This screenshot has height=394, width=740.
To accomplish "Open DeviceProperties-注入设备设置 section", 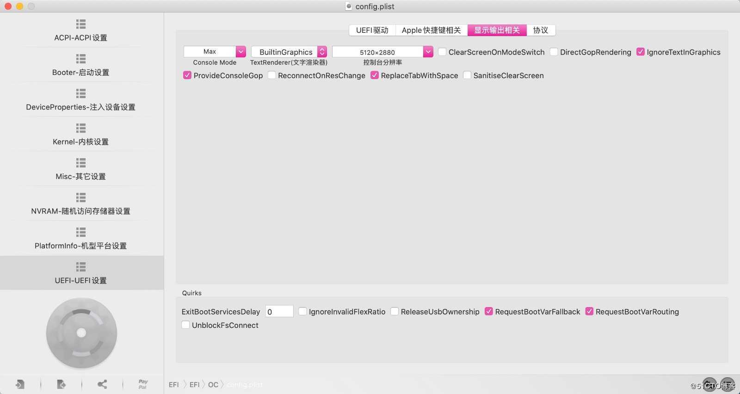I will [x=81, y=99].
